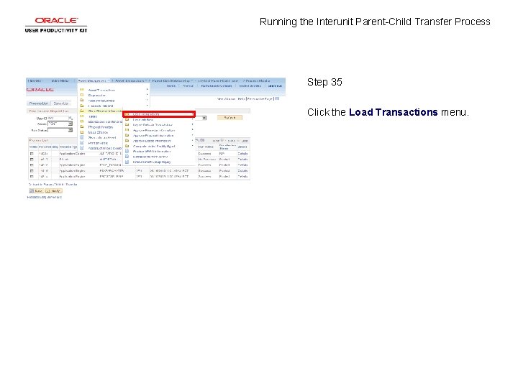This screenshot has width=518, height=388.
Task: Click Go back to Parent/Child Transfer link
Action: [53, 185]
